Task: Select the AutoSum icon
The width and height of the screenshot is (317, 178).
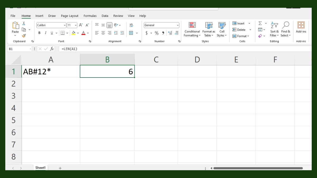Action: point(260,23)
